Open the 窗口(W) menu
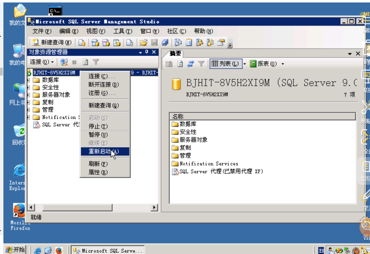 click(150, 31)
